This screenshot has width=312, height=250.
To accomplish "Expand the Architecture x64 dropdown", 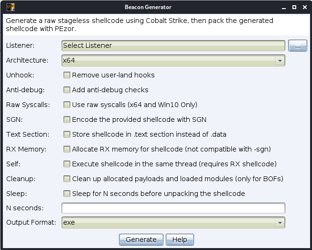I will [x=173, y=60].
